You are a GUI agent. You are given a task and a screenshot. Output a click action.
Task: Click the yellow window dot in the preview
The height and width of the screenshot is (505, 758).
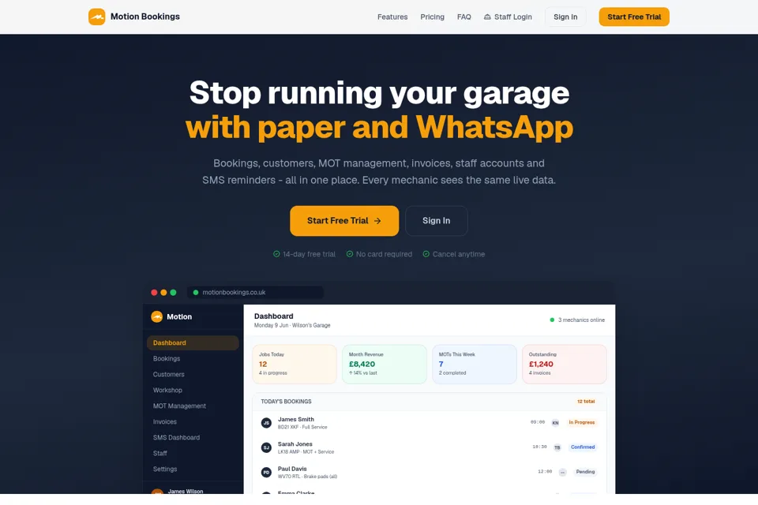coord(163,293)
